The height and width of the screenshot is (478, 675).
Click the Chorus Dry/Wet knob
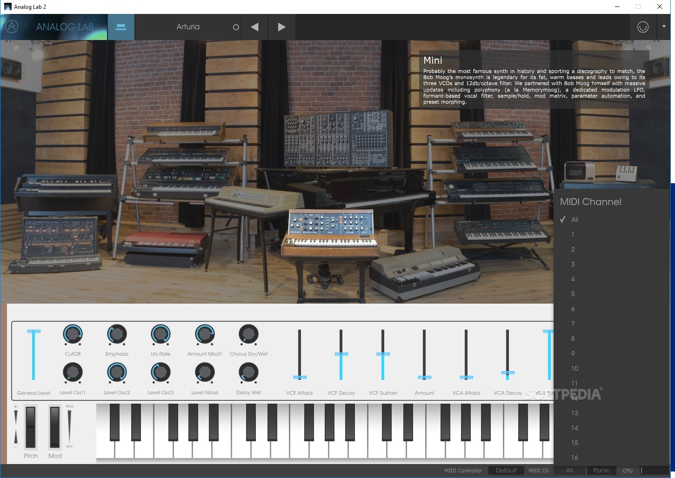click(248, 334)
